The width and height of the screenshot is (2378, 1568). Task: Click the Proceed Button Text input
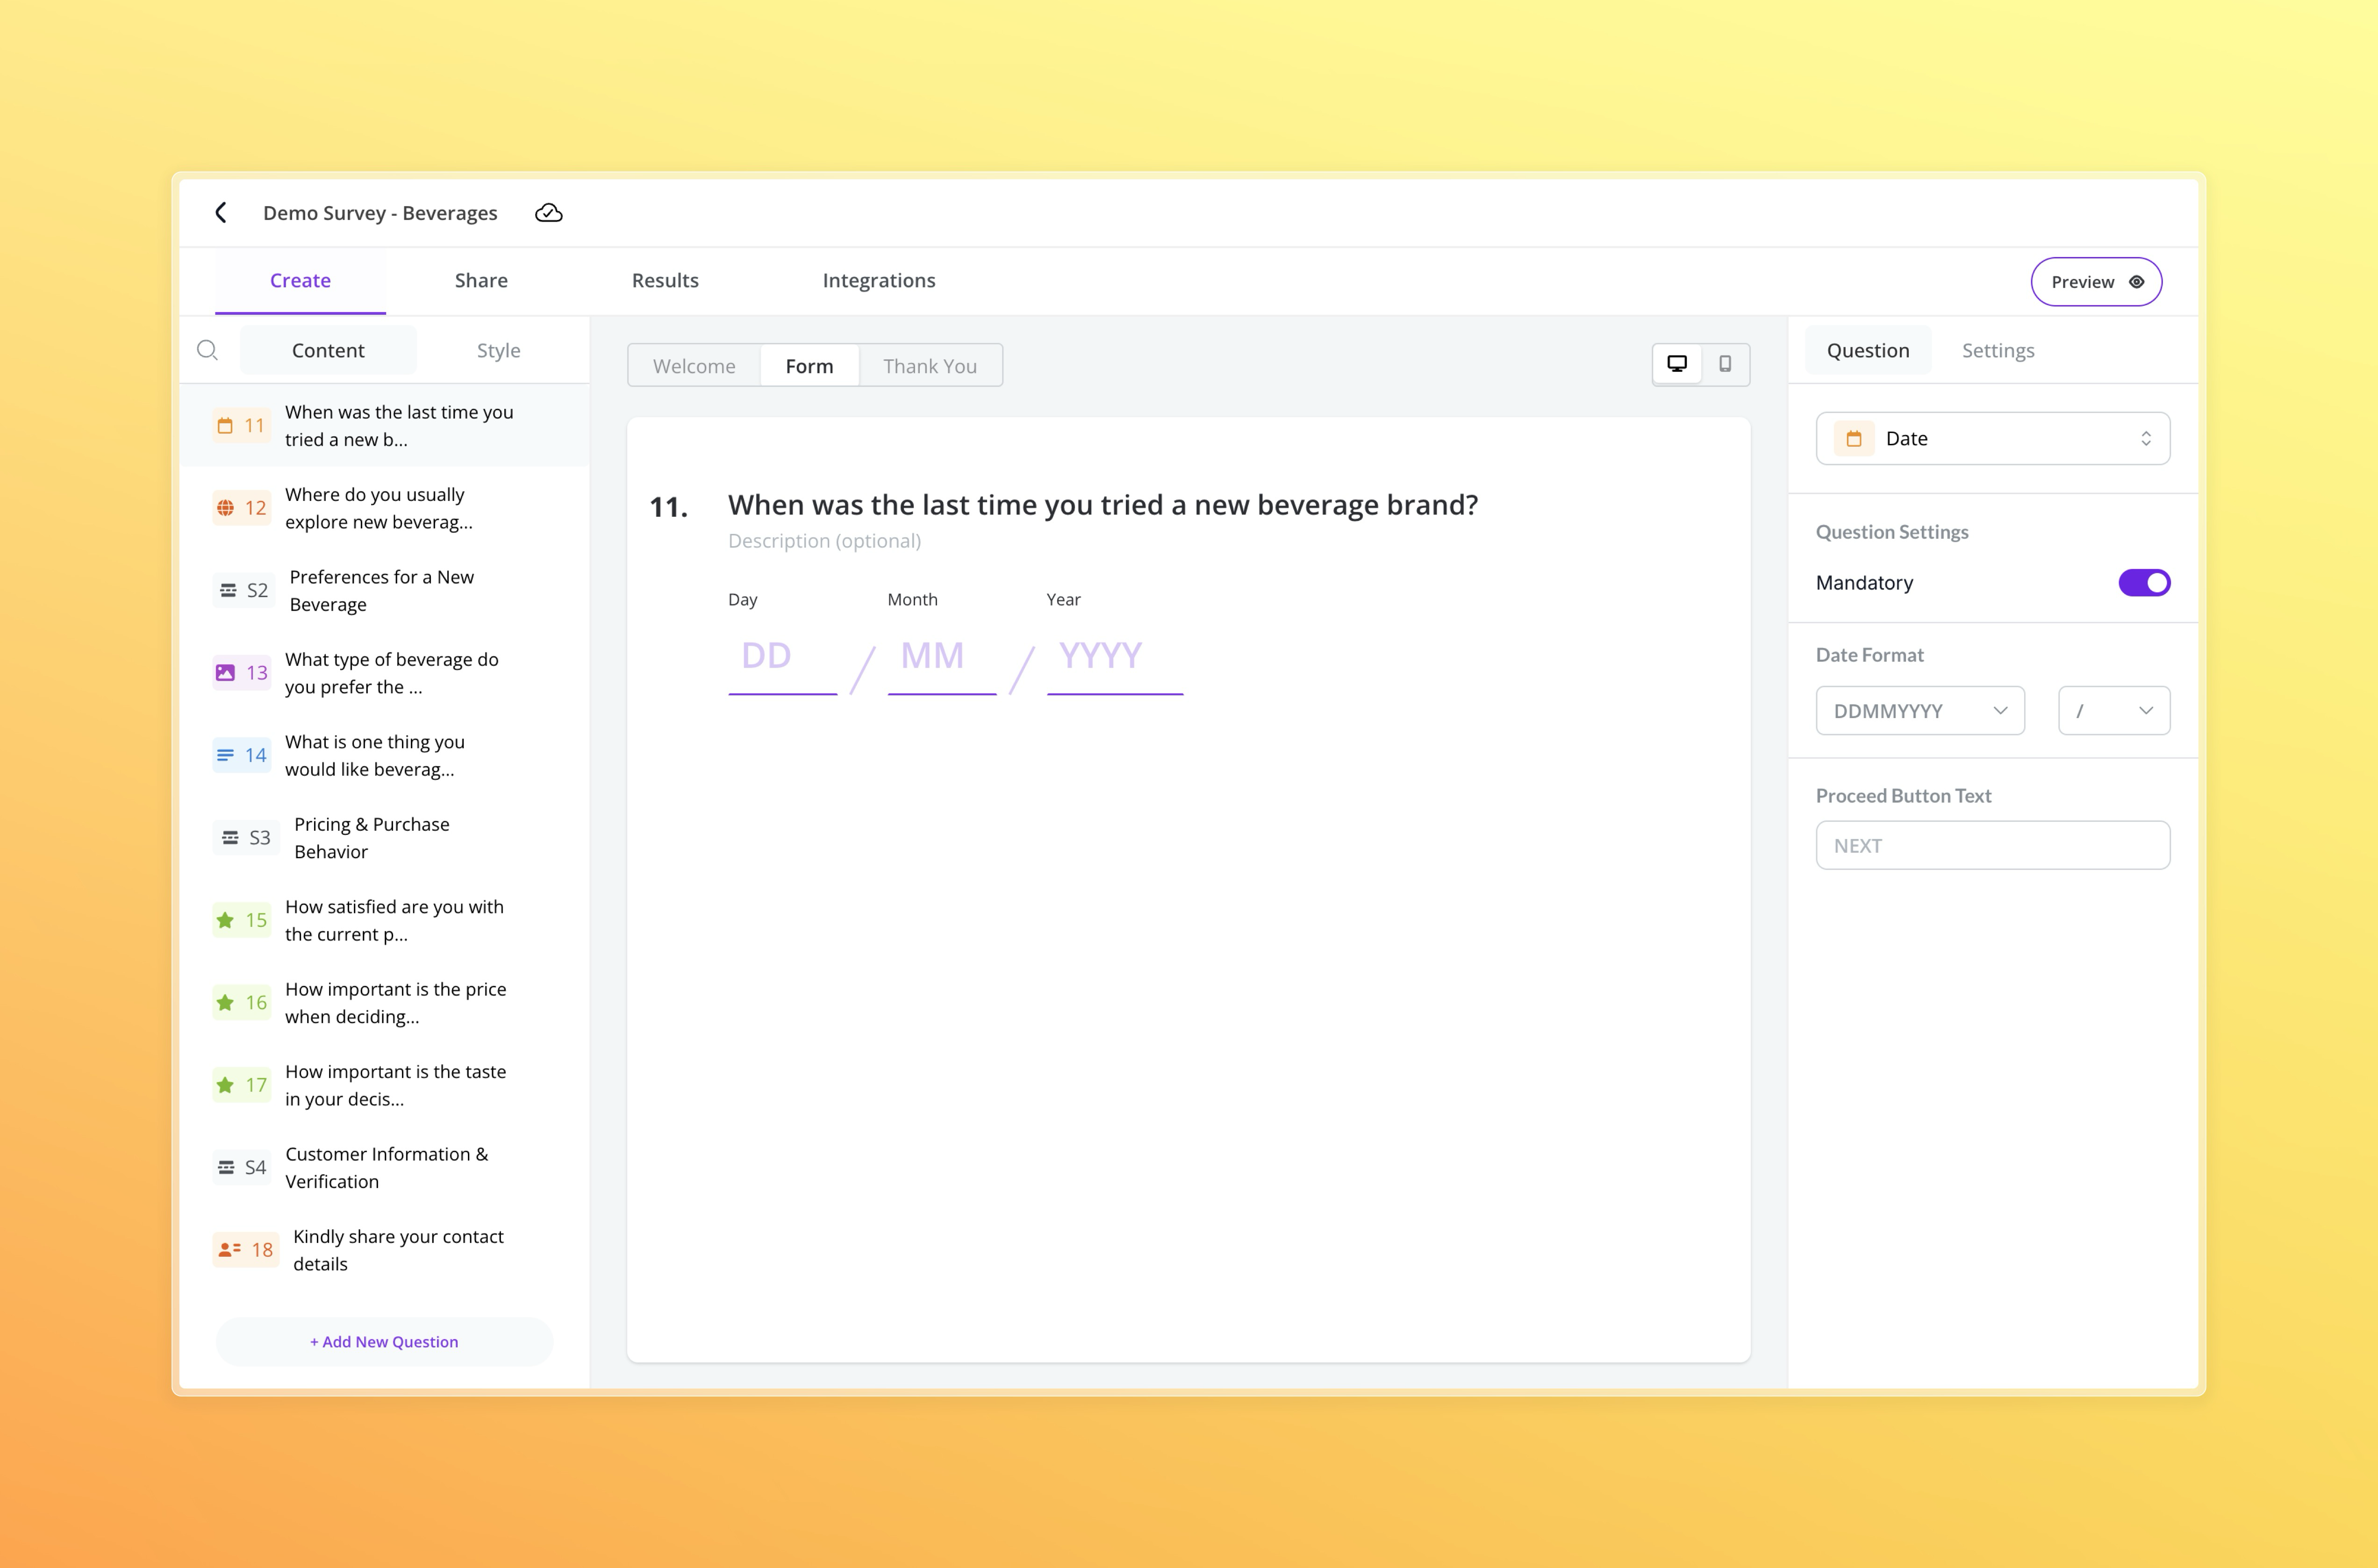click(1993, 846)
